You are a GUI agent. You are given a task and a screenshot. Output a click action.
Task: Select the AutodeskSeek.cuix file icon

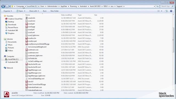coord(26,87)
